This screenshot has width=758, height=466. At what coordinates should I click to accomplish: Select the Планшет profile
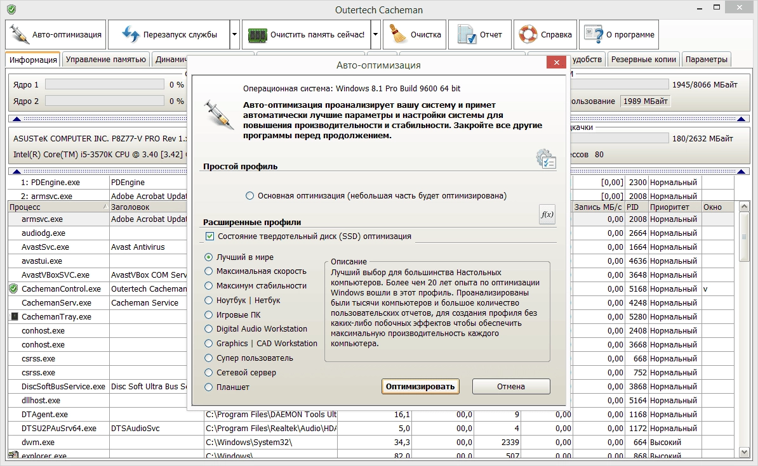[227, 387]
